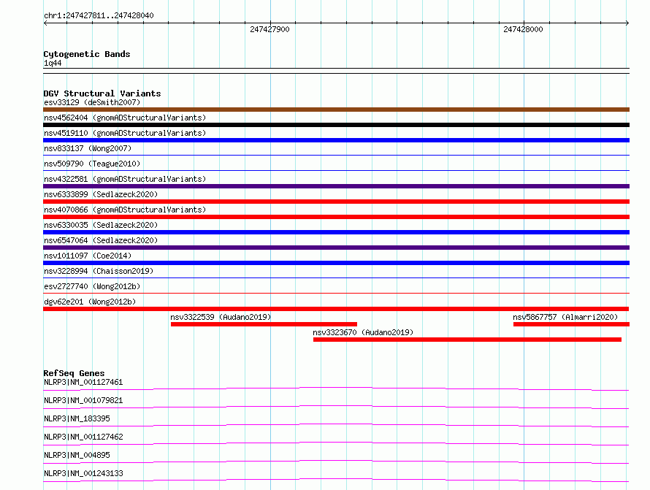Click the 247427900 ruler position marker
Image resolution: width=650 pixels, height=490 pixels.
(x=269, y=29)
